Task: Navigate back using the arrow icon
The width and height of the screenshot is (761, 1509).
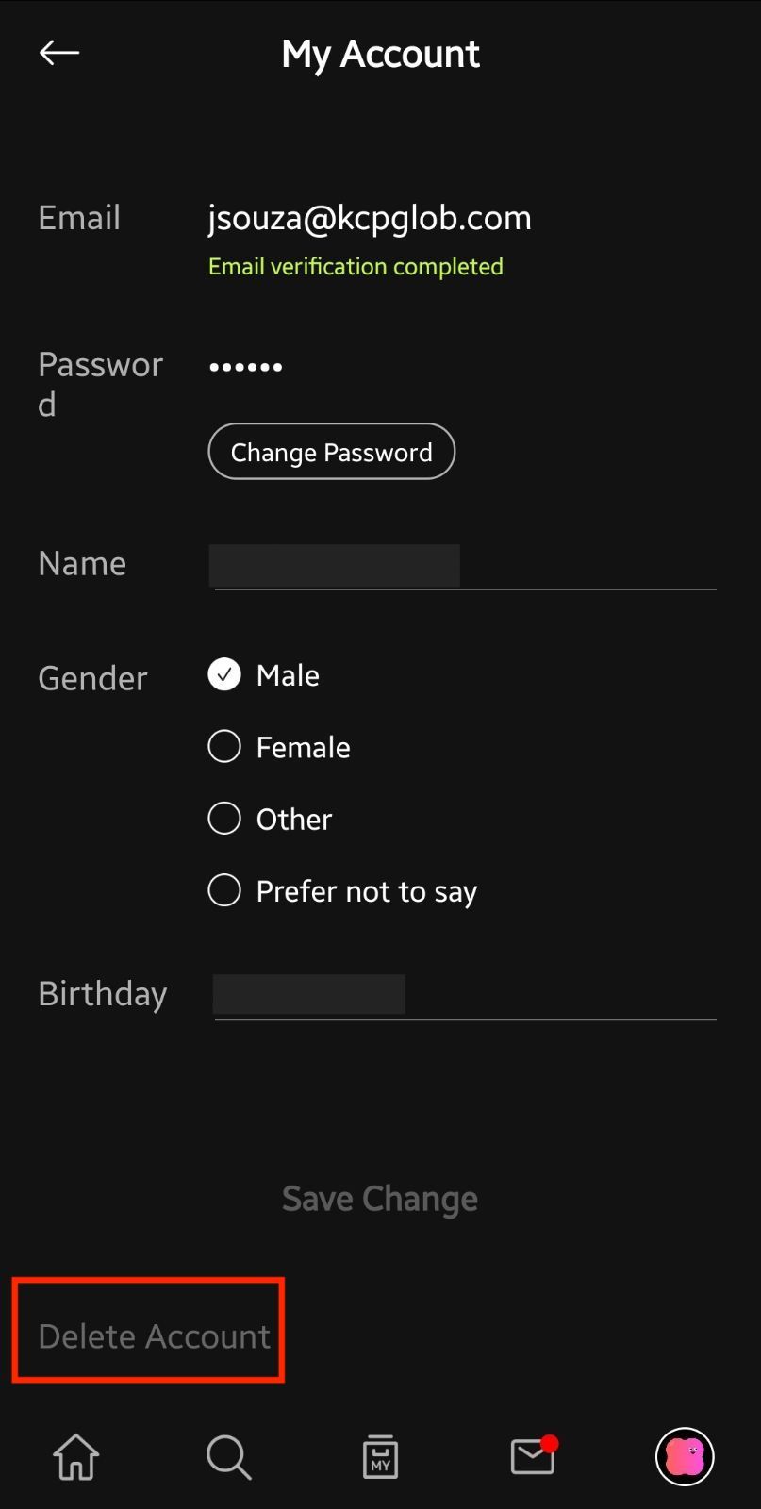Action: tap(58, 53)
